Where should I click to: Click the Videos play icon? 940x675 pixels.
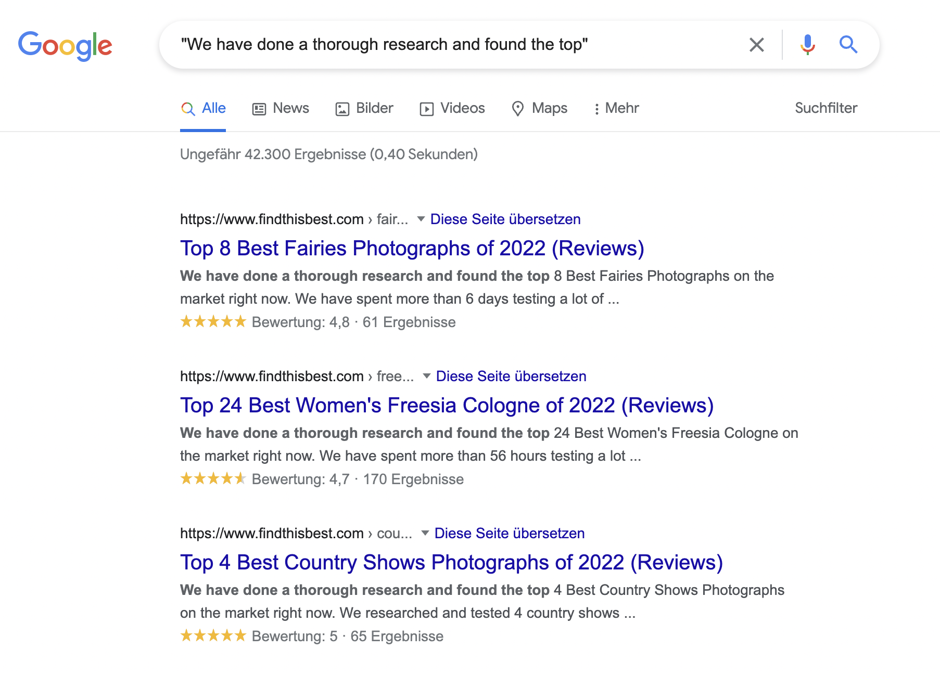coord(426,109)
